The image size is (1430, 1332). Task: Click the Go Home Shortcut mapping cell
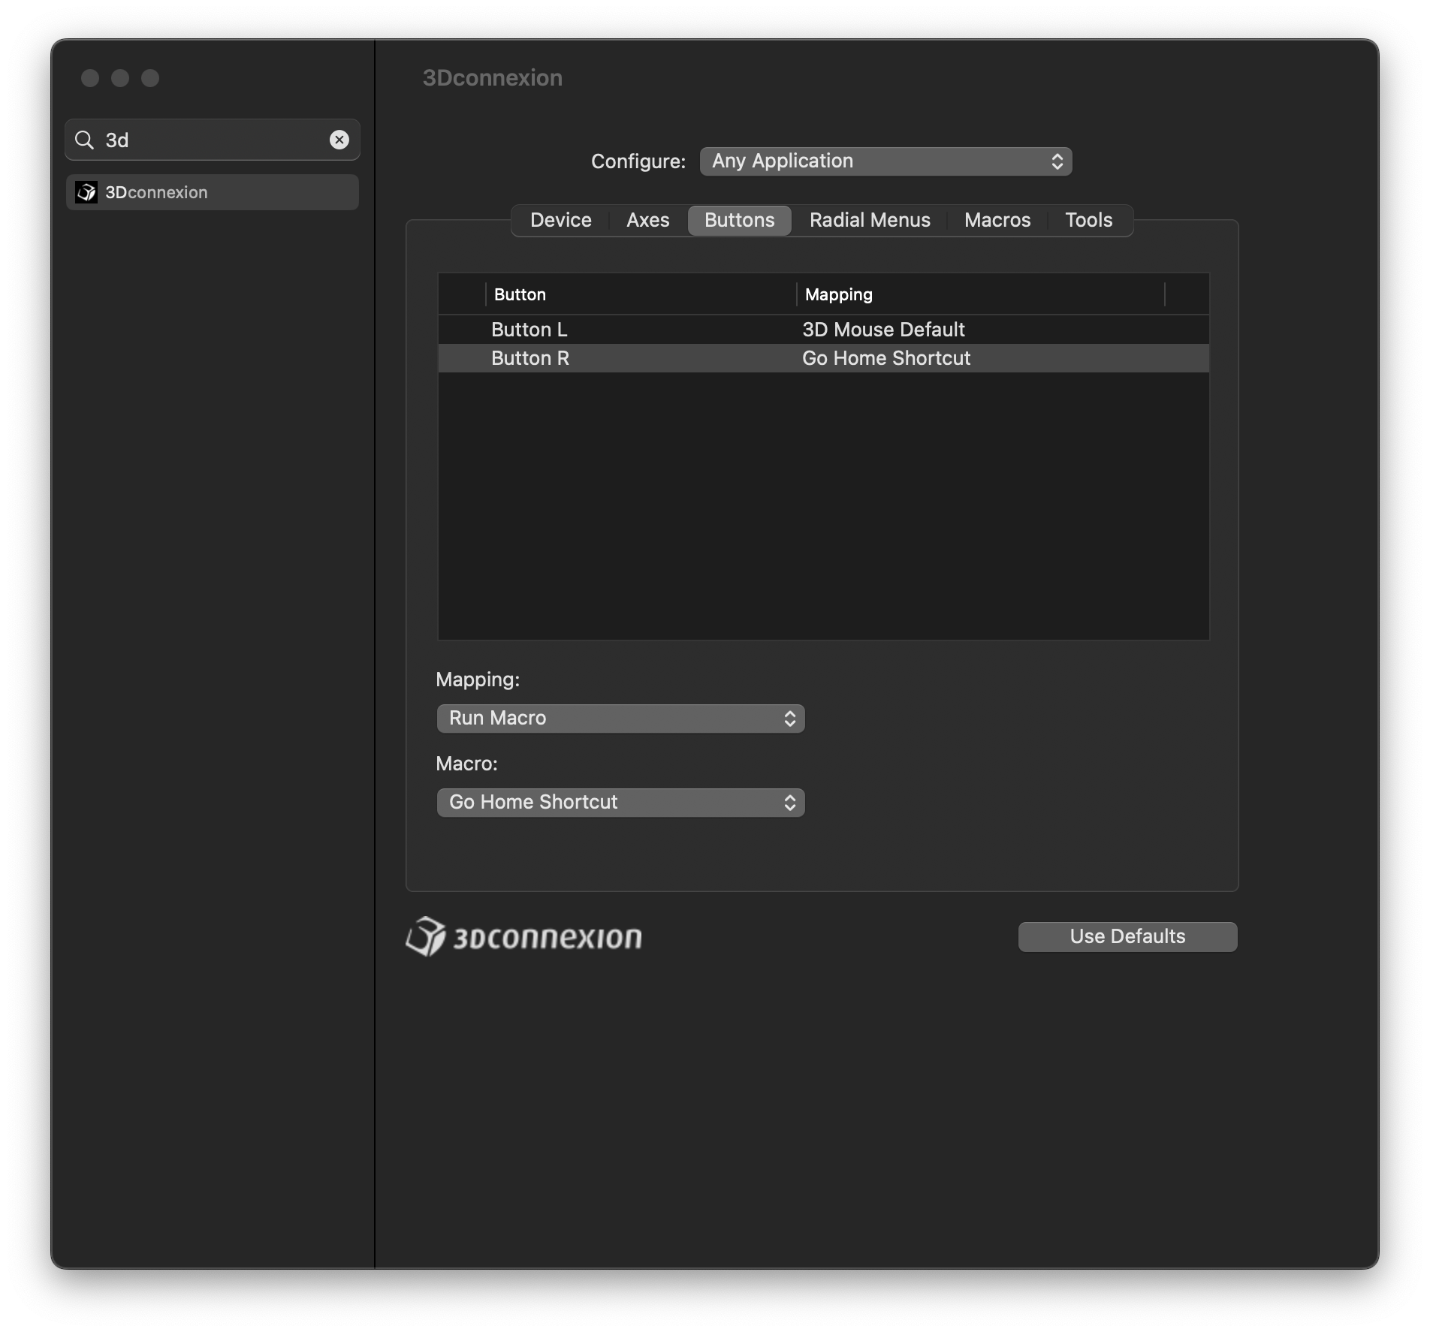pyautogui.click(x=886, y=358)
